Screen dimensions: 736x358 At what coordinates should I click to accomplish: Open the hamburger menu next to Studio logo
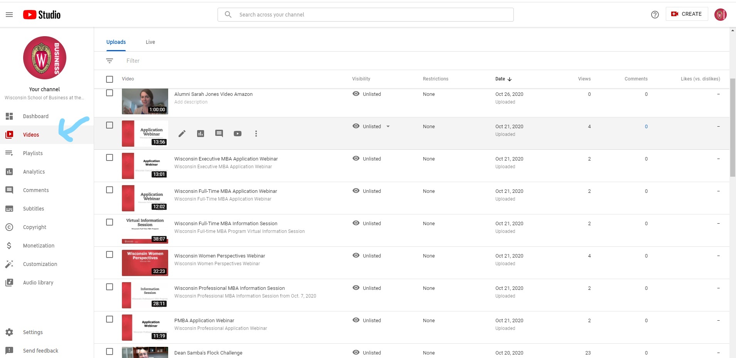coord(9,15)
